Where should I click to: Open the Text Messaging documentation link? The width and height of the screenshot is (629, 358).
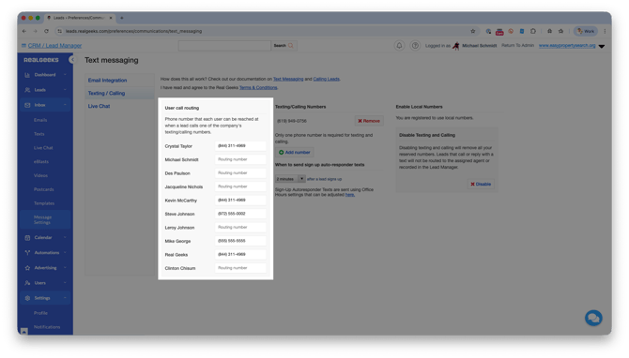pos(288,80)
